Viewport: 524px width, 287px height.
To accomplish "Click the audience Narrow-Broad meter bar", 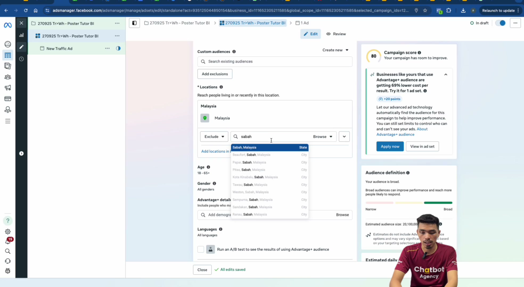I will point(409,203).
